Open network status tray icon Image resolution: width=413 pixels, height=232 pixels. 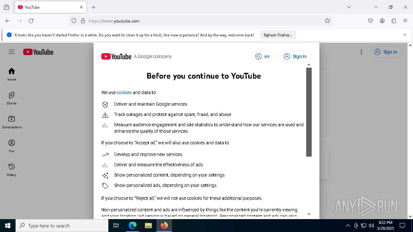364,226
